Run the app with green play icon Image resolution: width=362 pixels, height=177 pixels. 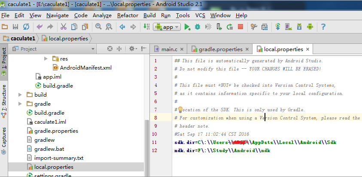click(187, 27)
